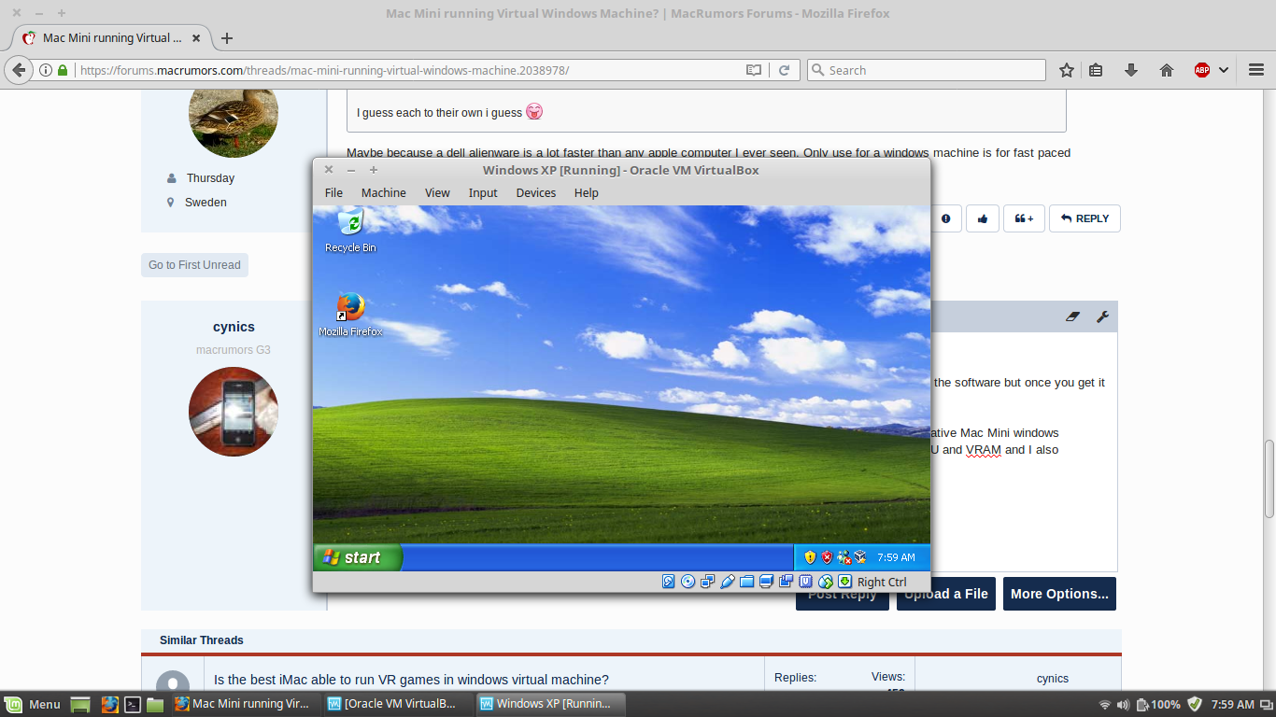Open the iMac VR games similar thread
Viewport: 1276px width, 717px height.
(x=411, y=680)
